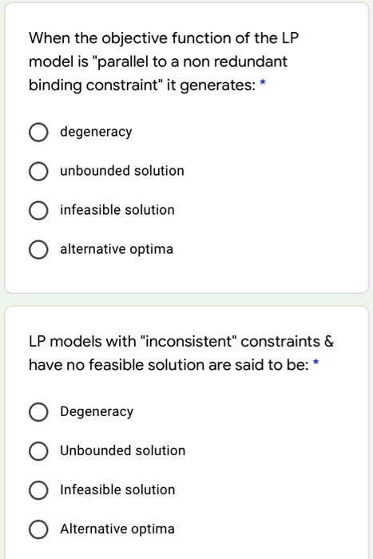Click 'Alternative optima' label in second question

[117, 529]
